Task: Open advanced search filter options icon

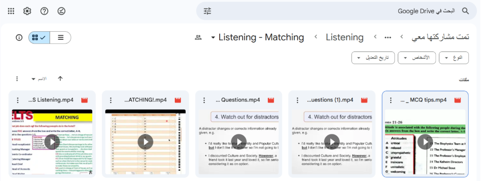Action: tap(207, 11)
